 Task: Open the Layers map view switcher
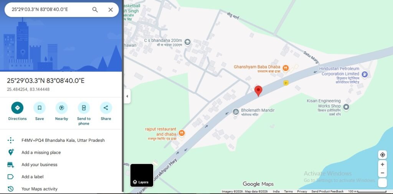[142, 175]
